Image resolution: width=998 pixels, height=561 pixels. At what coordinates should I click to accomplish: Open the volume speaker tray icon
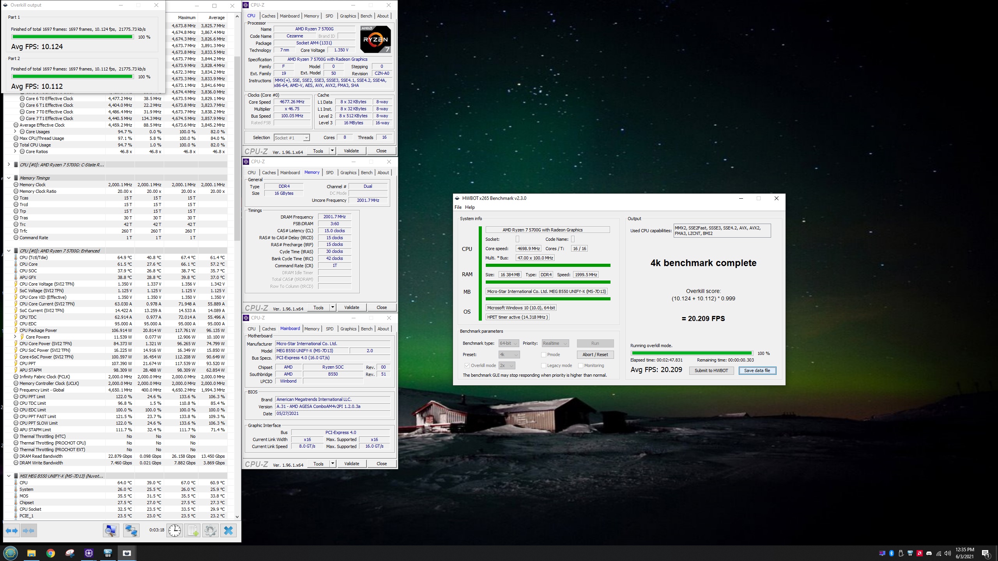948,553
